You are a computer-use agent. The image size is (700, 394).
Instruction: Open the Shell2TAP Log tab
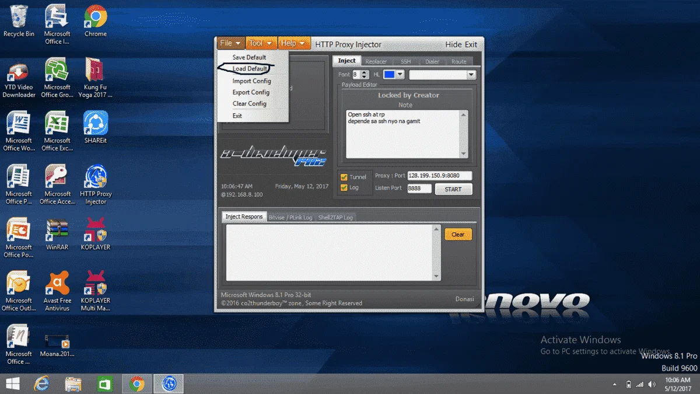[x=335, y=217]
